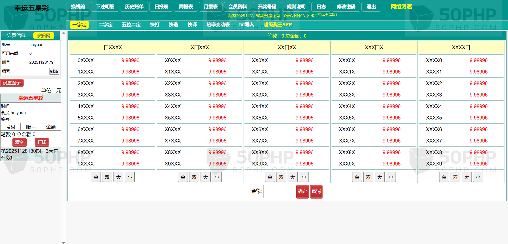Switch to the 快打 tab
The height and width of the screenshot is (244, 508).
click(x=155, y=25)
